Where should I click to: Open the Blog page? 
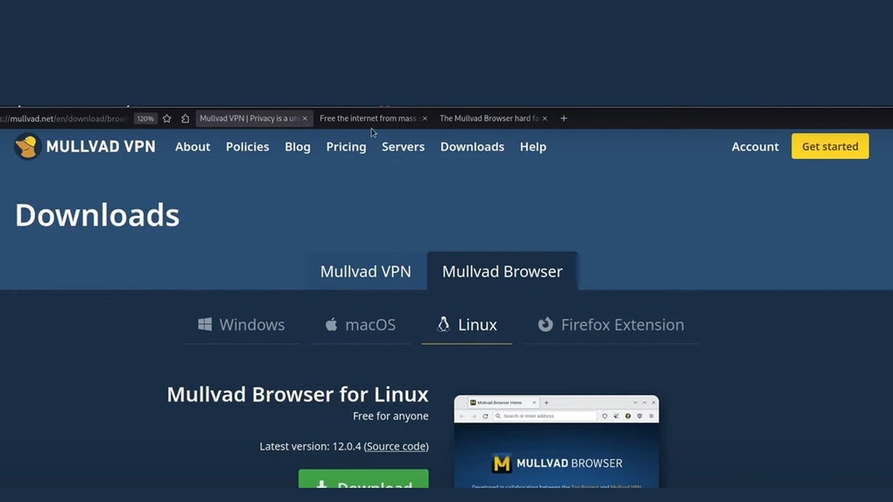pos(298,147)
